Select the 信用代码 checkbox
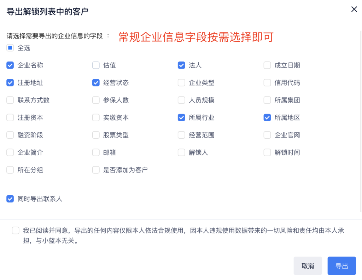Viewport: 362px width, 280px height. pyautogui.click(x=267, y=83)
